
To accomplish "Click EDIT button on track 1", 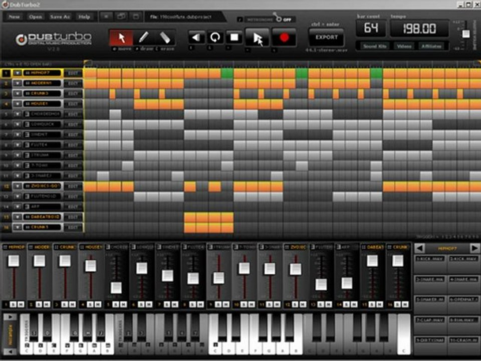I will point(73,73).
